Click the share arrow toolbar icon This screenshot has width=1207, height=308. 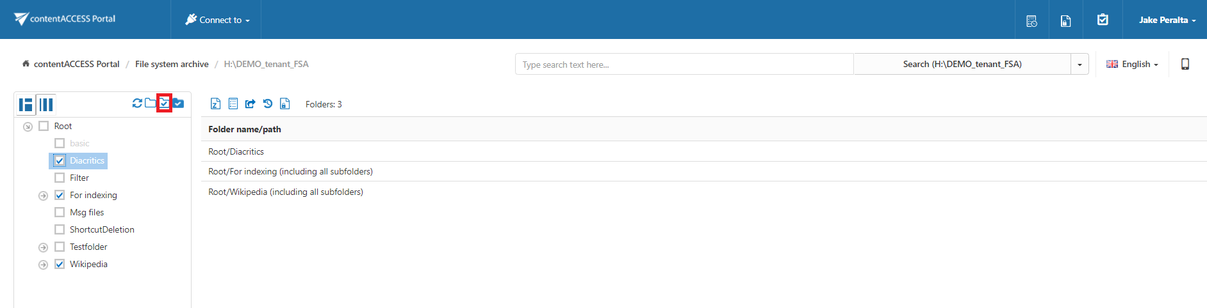tap(250, 104)
